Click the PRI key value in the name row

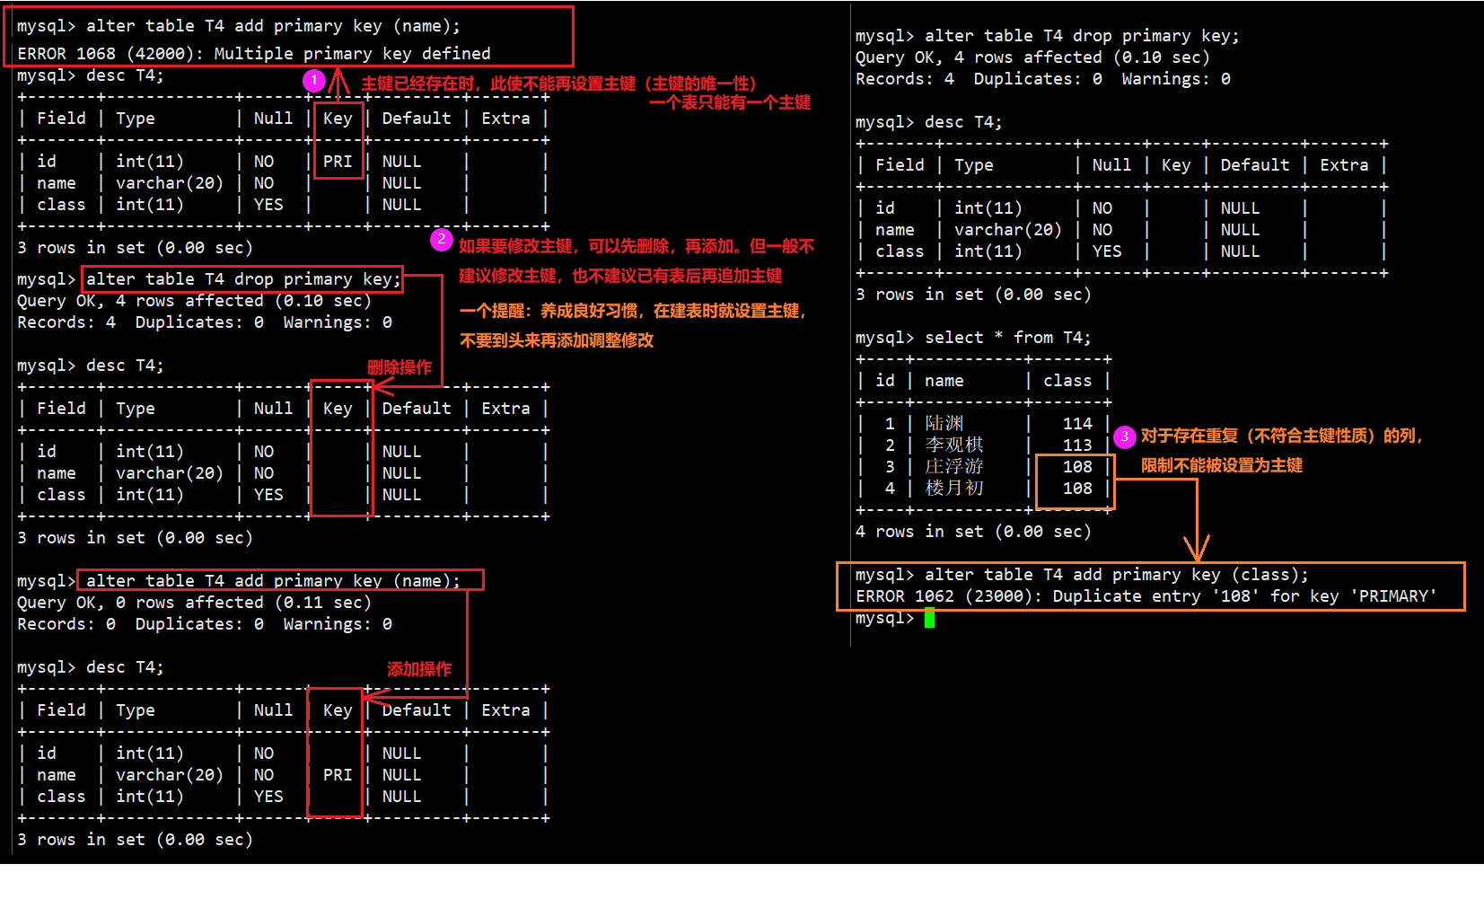[x=338, y=775]
